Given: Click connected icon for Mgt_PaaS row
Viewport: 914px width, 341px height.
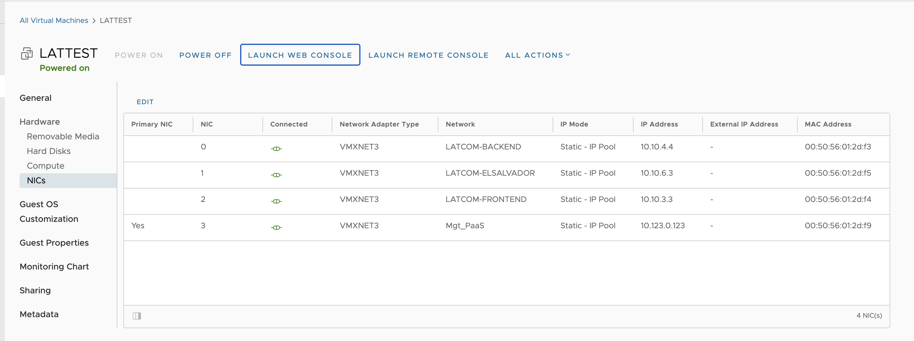Looking at the screenshot, I should click(x=276, y=227).
